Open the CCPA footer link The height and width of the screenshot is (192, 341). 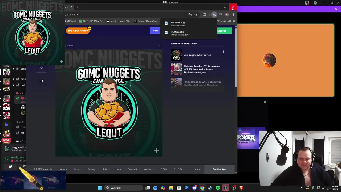pyautogui.click(x=164, y=169)
